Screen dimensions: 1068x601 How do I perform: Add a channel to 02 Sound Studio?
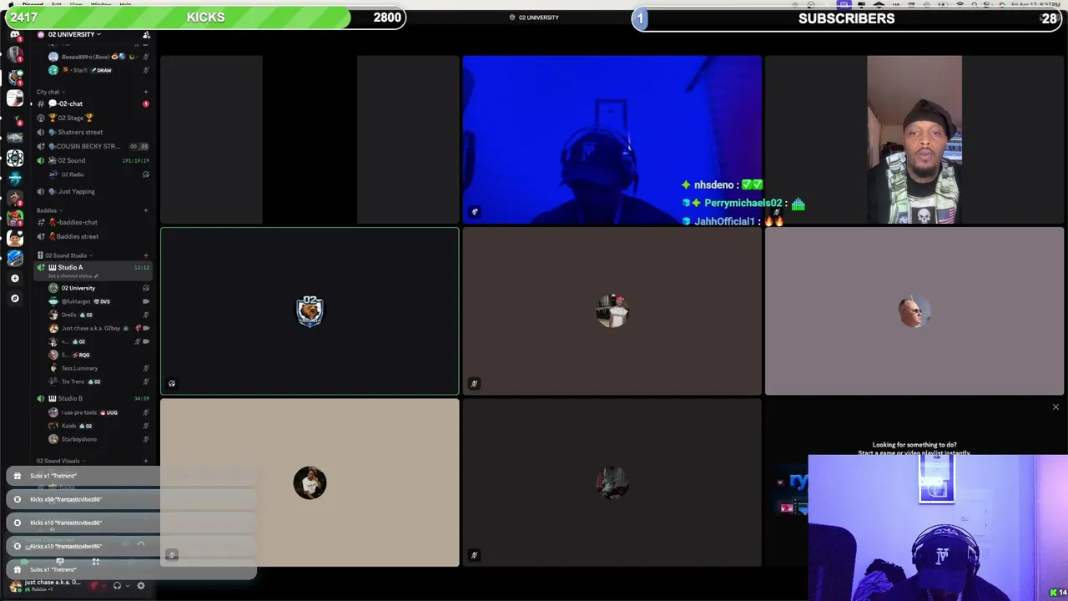146,255
